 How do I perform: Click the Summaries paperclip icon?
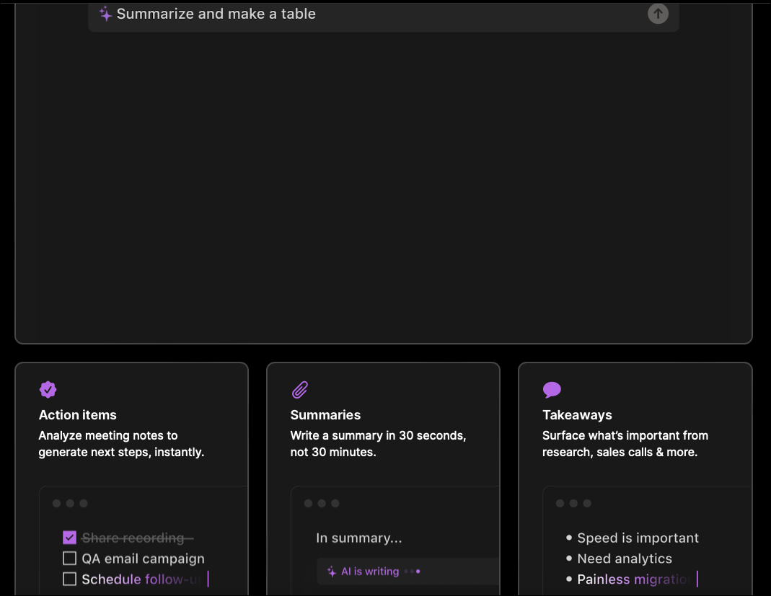299,390
